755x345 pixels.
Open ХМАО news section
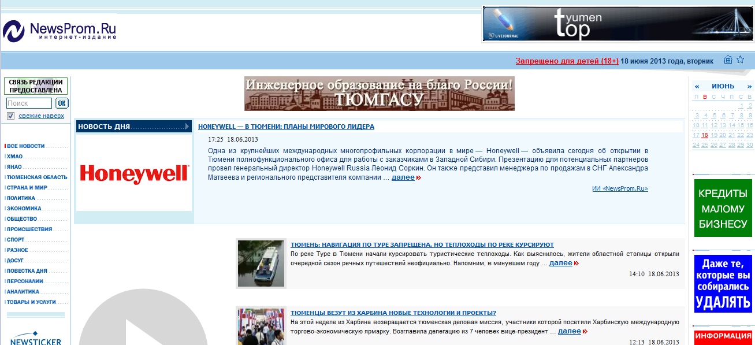click(x=15, y=157)
